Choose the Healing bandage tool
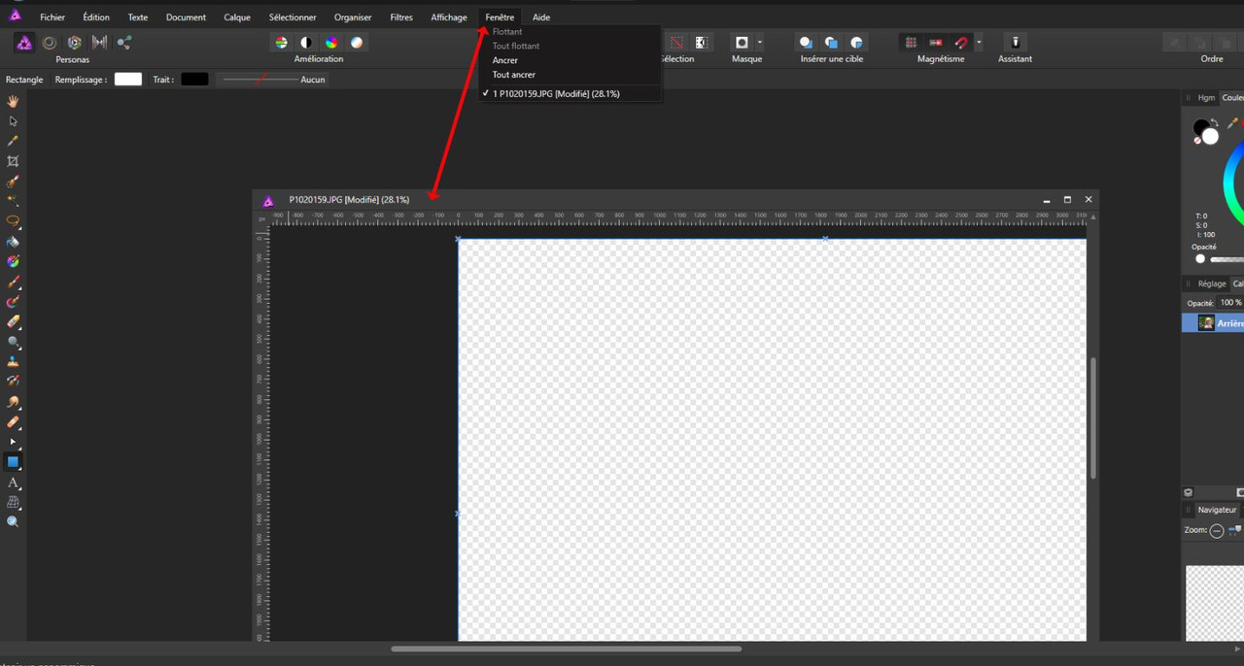The width and height of the screenshot is (1244, 666). (x=14, y=422)
